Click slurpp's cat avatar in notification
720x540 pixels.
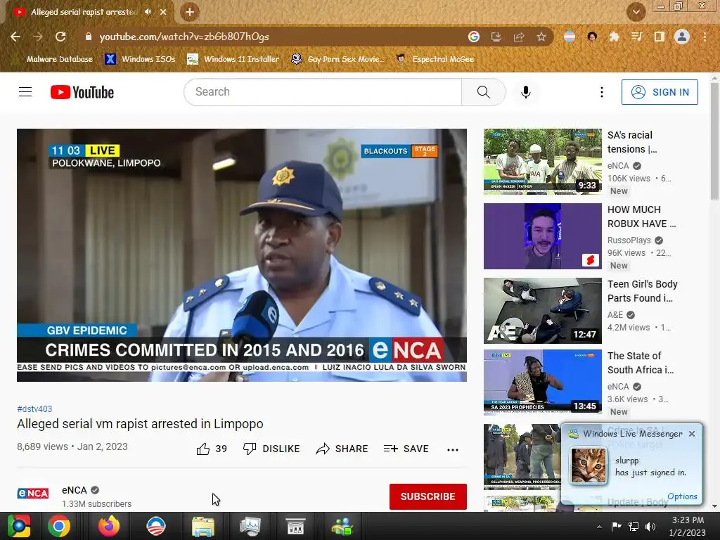click(x=589, y=465)
